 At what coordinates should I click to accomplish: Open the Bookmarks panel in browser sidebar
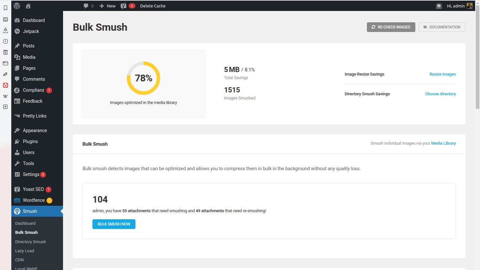click(5, 8)
